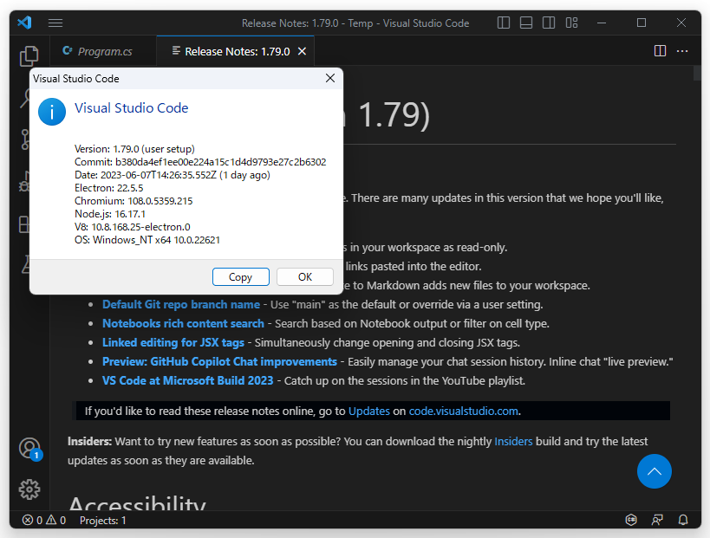Click the blue scroll-to-top circle button
This screenshot has width=710, height=538.
pos(655,471)
